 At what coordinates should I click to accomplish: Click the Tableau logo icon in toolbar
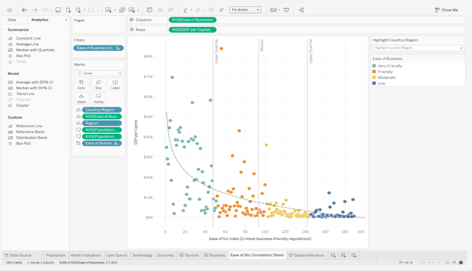point(9,10)
